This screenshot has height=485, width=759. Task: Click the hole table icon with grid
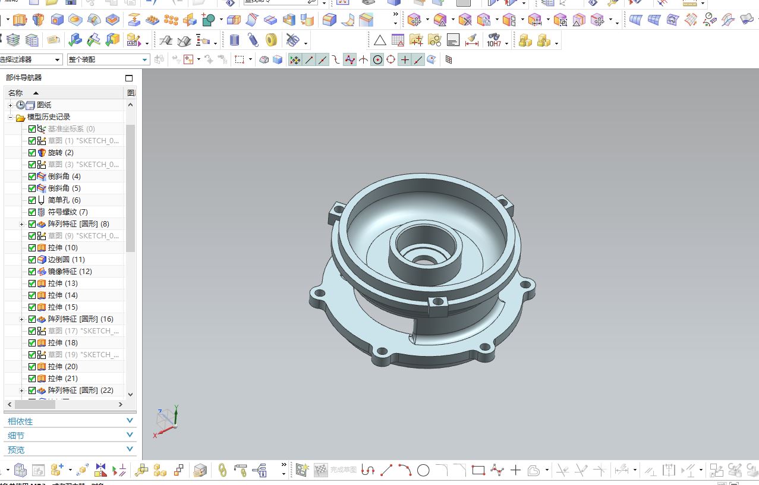click(398, 40)
